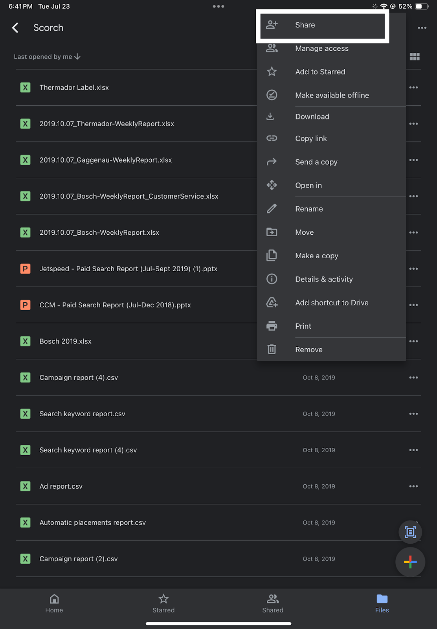The width and height of the screenshot is (437, 629).
Task: Open Ad report.csv file
Action: click(218, 486)
